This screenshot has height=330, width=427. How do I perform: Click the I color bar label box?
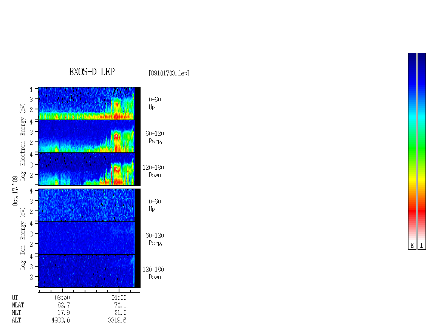point(422,246)
